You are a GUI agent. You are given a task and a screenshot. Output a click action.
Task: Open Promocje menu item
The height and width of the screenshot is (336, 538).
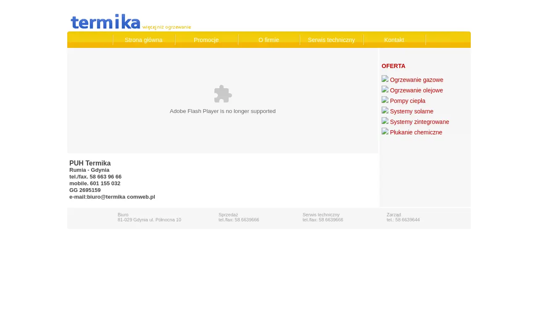[x=206, y=40]
